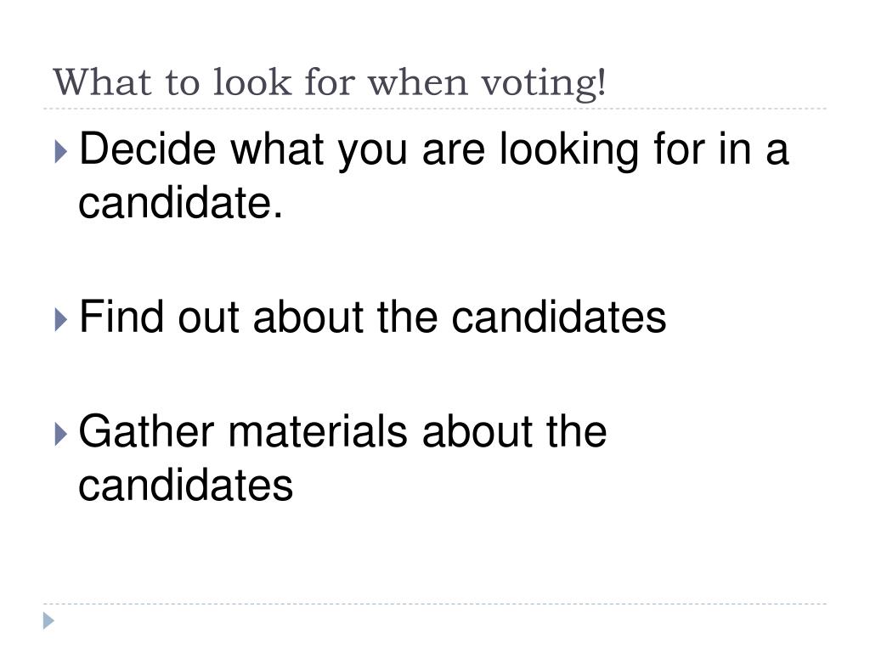870x652 pixels.
Task: Click the arrow bullet beside 'Gather materials'
Action: pos(61,434)
